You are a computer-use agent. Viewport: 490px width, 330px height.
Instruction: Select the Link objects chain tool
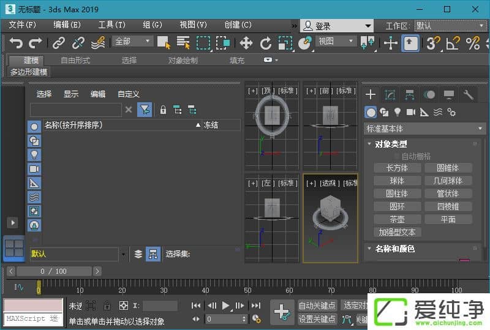pos(58,43)
